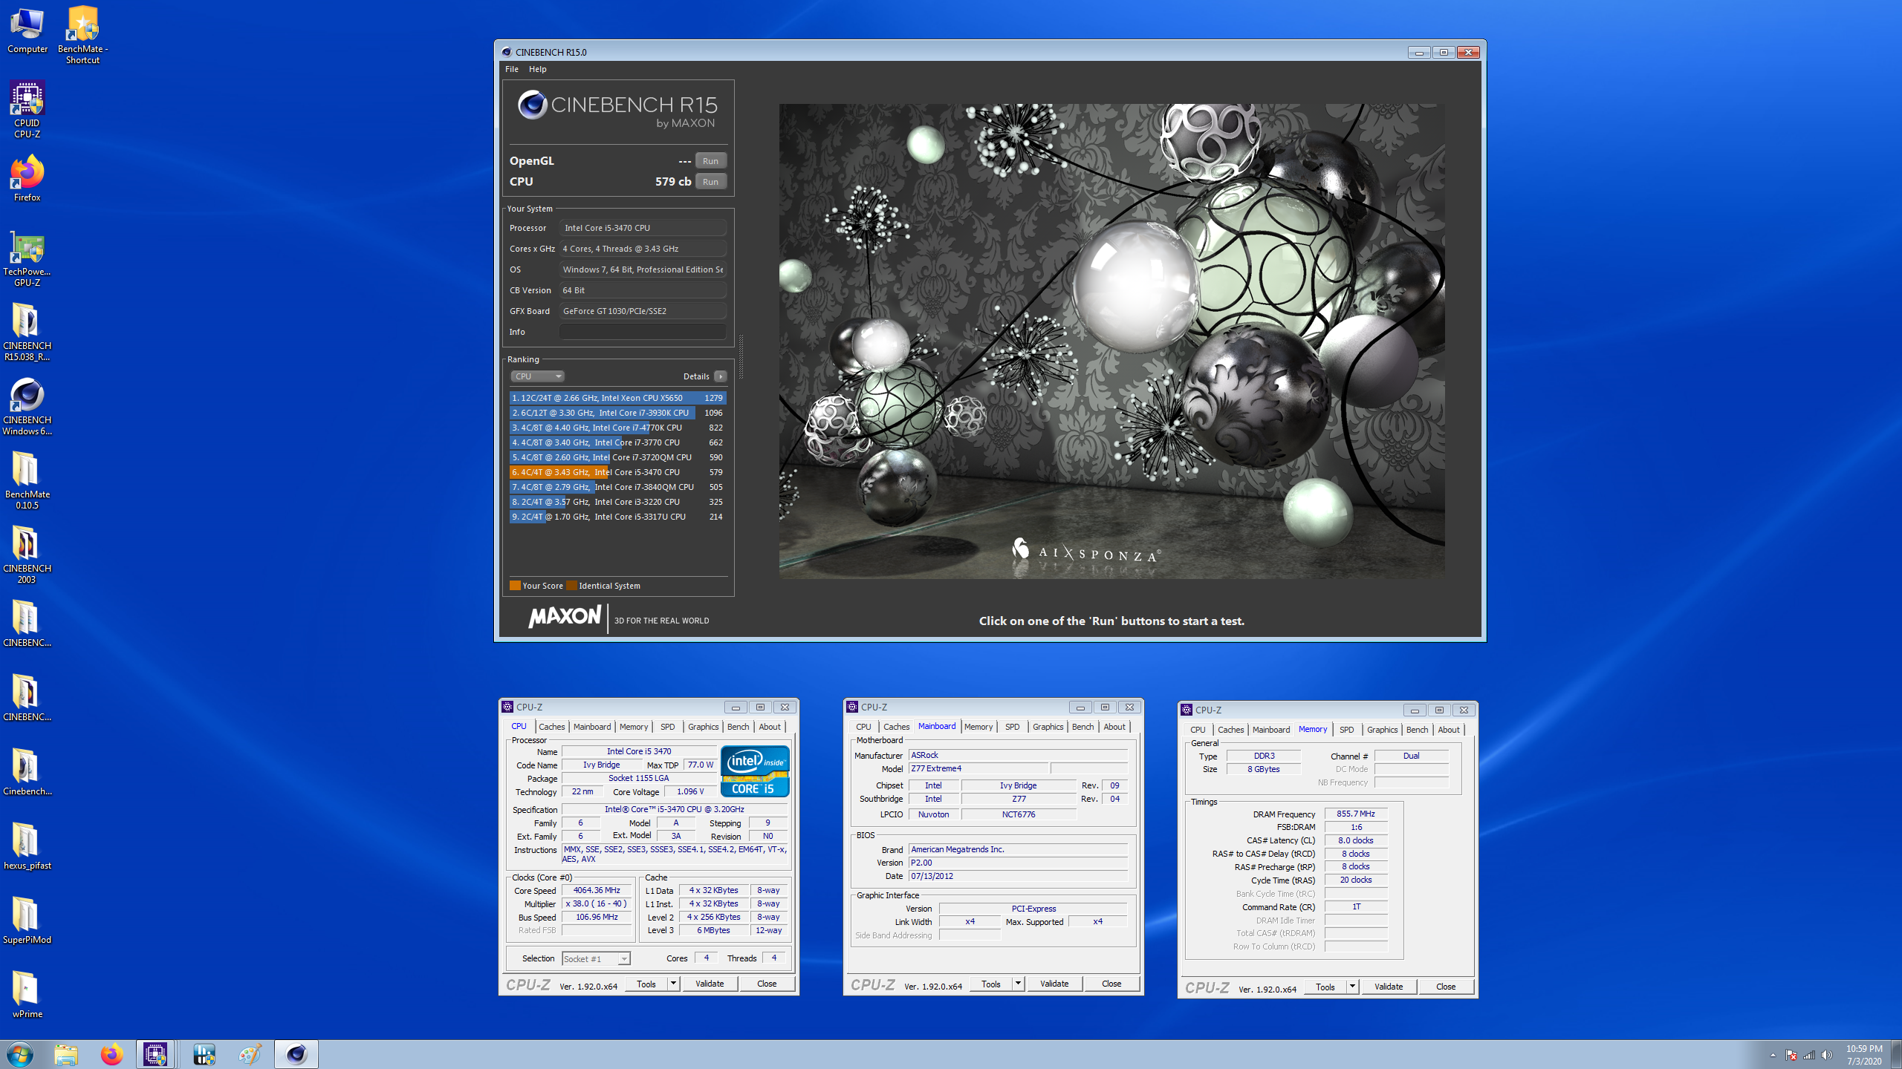Select the i7-3930K ranking row
The image size is (1902, 1069).
tap(617, 413)
